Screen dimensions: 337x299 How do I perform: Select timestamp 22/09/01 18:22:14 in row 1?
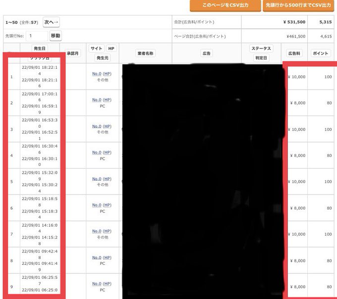click(40, 70)
